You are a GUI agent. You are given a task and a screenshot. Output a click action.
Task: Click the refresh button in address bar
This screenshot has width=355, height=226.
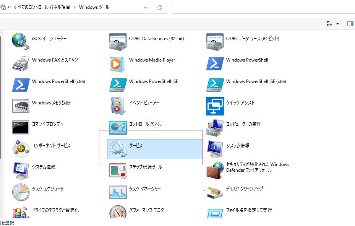pyautogui.click(x=159, y=7)
